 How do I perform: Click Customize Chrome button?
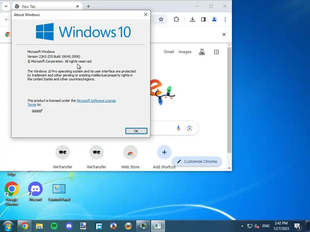click(197, 161)
